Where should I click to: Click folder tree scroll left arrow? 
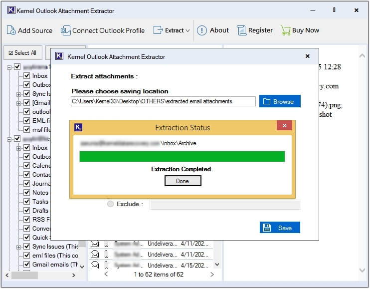7,275
